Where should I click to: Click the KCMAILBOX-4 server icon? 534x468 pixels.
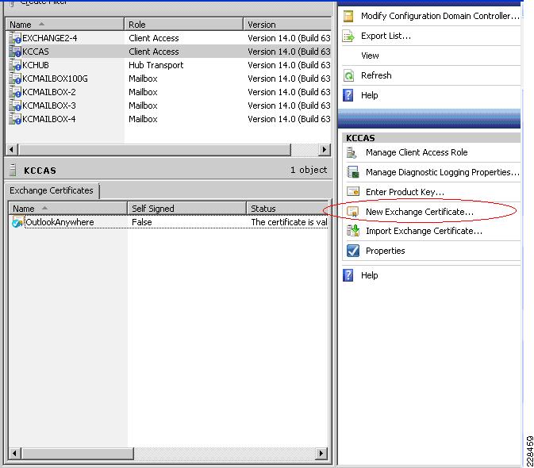click(15, 119)
